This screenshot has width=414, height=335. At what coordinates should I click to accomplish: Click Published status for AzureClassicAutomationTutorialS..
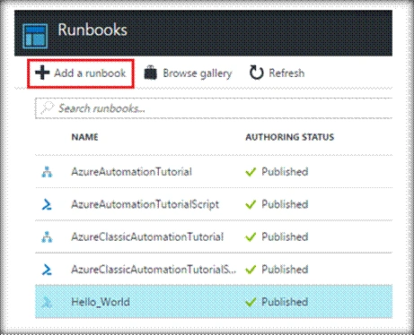tap(285, 270)
